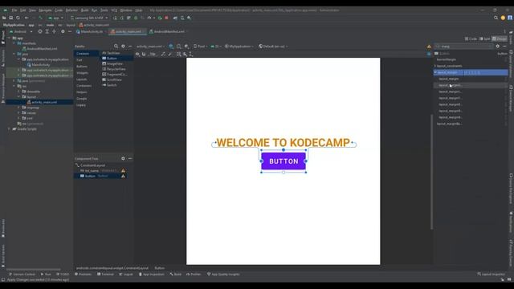Viewport: 514px width, 289px height.
Task: Click the Select Opened File target icon
Action: pos(40,32)
